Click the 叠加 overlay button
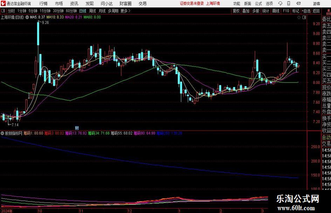 coord(246,11)
